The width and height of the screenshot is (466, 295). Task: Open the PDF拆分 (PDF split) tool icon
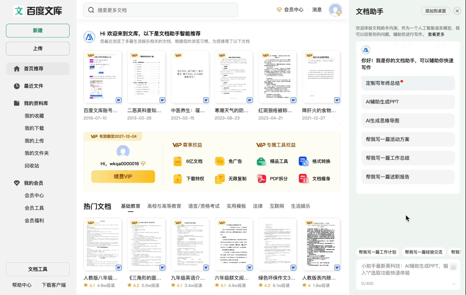tap(261, 178)
